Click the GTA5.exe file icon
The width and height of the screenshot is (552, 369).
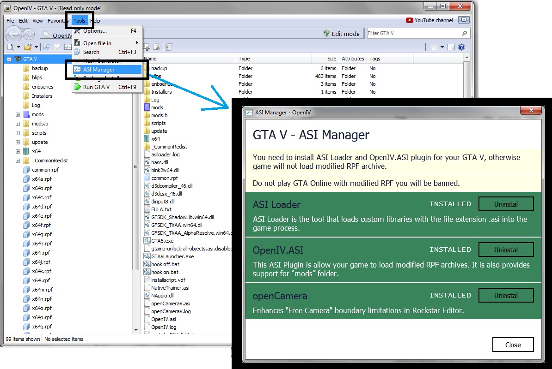pyautogui.click(x=147, y=240)
